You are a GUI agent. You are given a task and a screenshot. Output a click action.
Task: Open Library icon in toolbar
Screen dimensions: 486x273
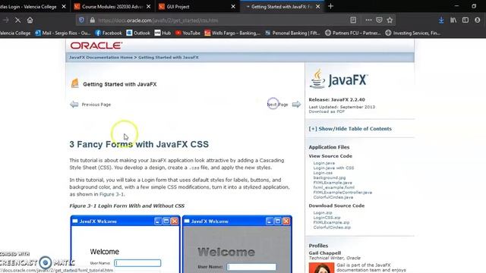453,20
